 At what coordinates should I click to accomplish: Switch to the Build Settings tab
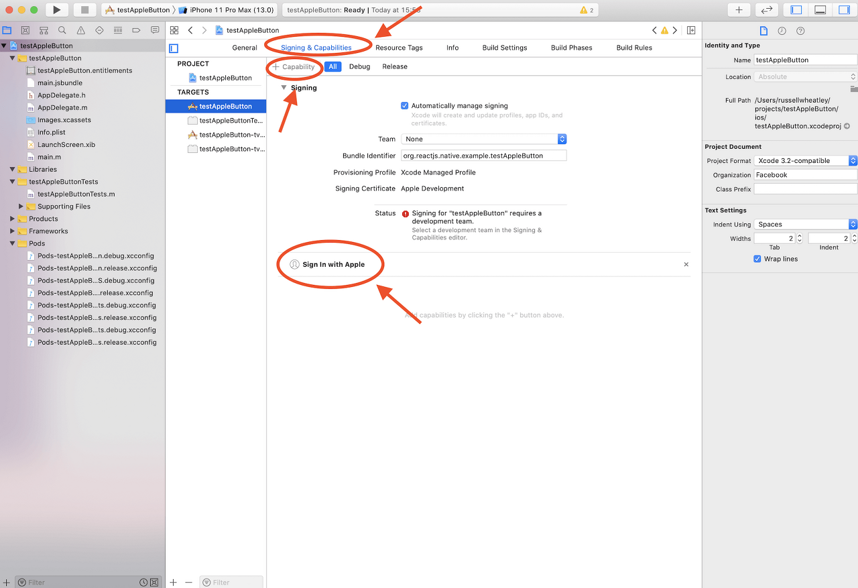pos(505,48)
